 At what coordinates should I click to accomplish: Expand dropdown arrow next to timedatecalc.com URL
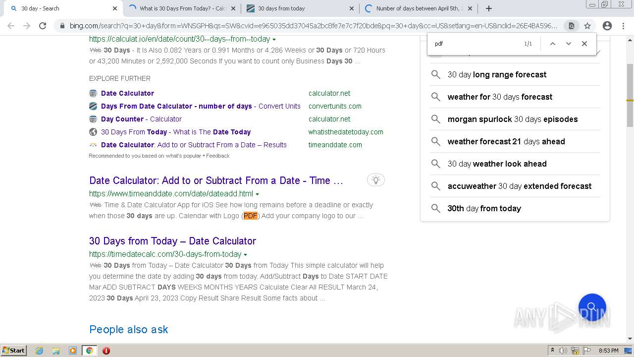(x=245, y=255)
